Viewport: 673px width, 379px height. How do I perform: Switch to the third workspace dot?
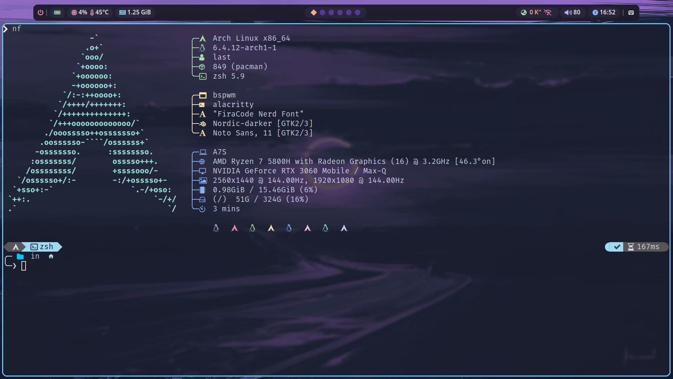pyautogui.click(x=331, y=13)
